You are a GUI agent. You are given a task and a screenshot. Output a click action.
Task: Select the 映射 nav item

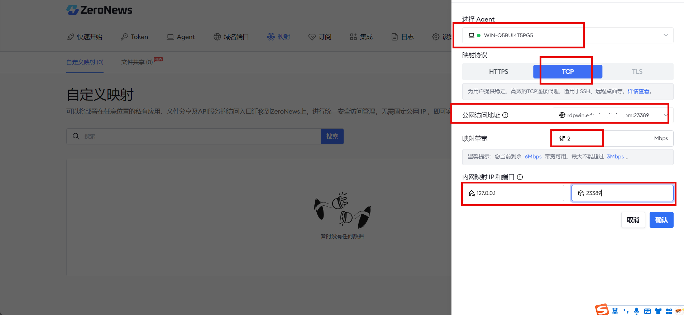[x=278, y=37]
